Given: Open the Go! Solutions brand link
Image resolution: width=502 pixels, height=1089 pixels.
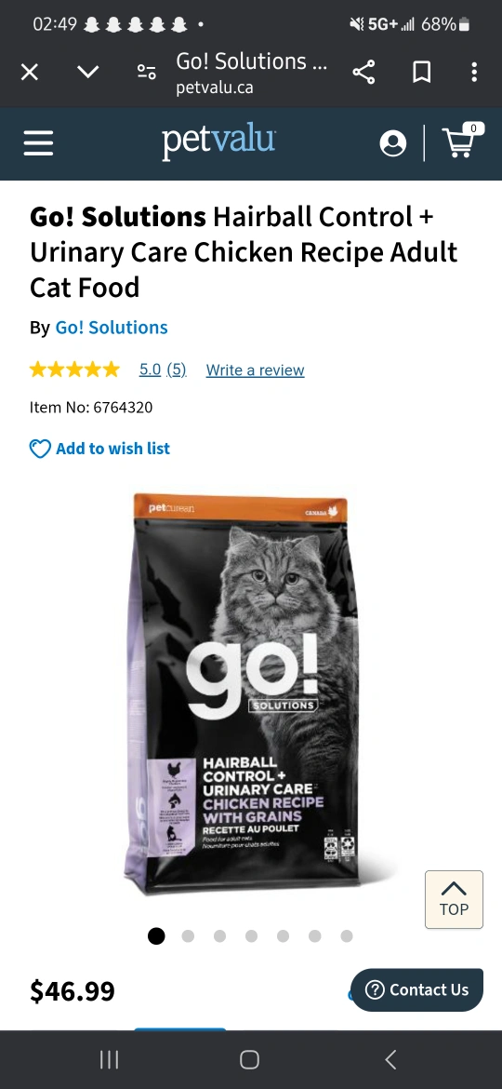Looking at the screenshot, I should click(x=112, y=327).
